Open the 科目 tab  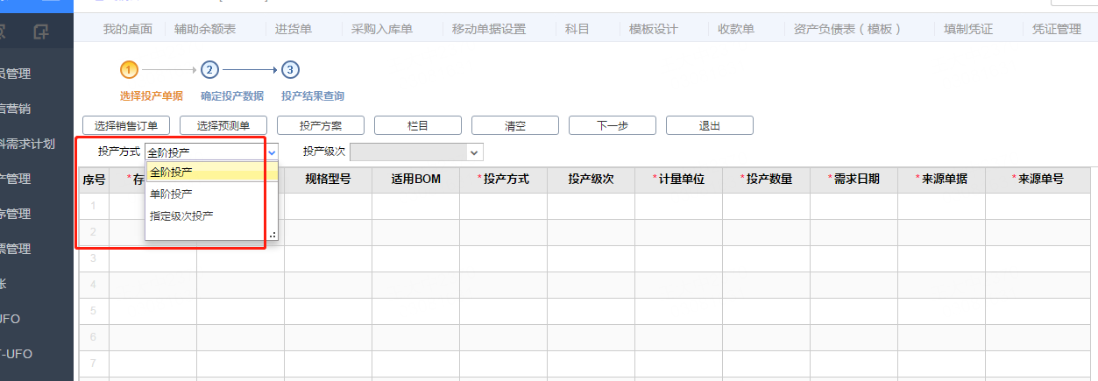click(577, 29)
